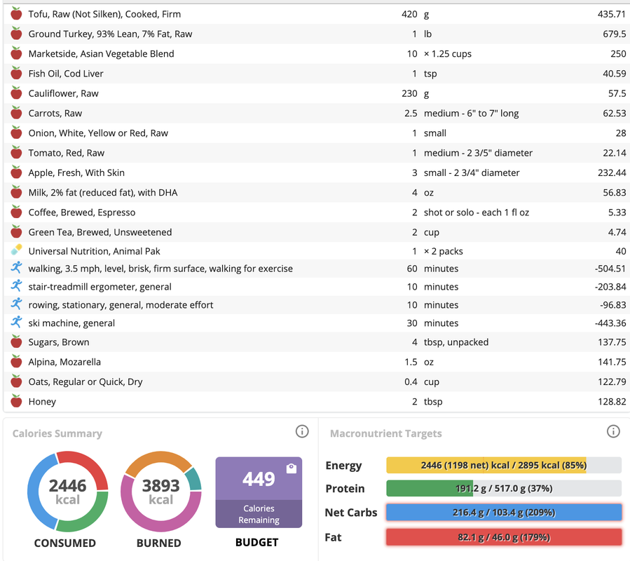The image size is (630, 561).
Task: Click '30' minutes amount for ski machine
Action: 412,323
